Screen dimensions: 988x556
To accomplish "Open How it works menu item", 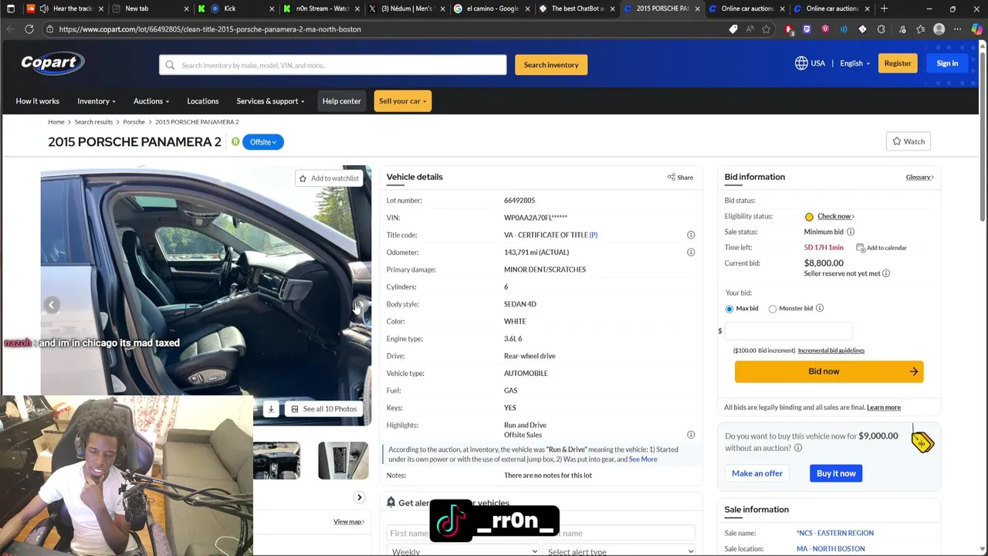I will tap(37, 101).
